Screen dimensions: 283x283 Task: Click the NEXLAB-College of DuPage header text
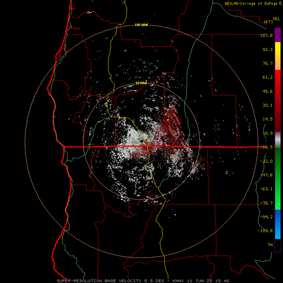point(253,3)
